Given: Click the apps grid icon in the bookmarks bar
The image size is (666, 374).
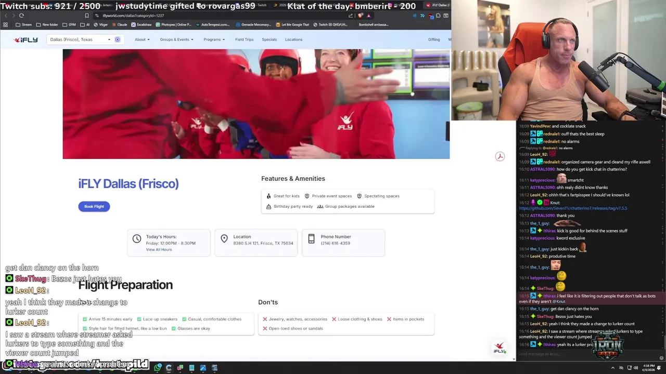Looking at the screenshot, I should tap(6, 24).
